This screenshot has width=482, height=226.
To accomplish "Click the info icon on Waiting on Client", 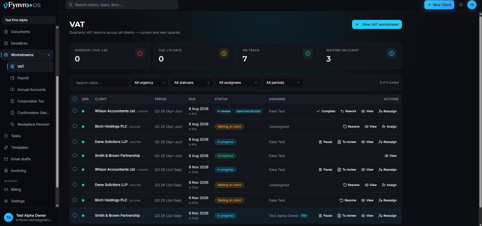I will click(x=392, y=53).
